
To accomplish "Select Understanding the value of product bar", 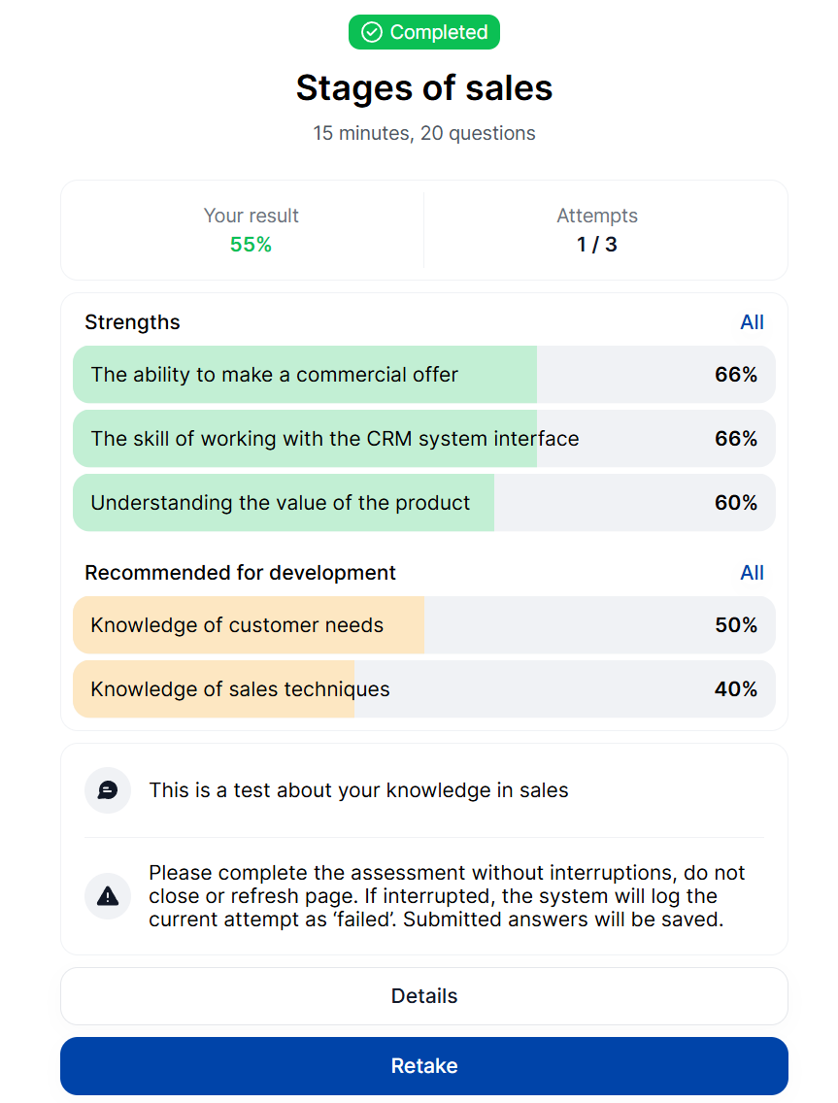I will pyautogui.click(x=424, y=502).
